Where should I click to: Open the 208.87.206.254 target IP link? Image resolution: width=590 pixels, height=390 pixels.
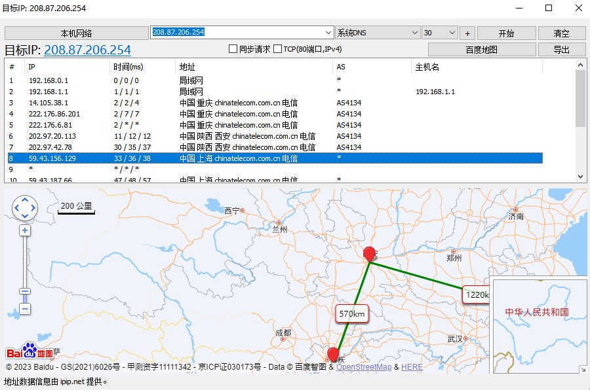pyautogui.click(x=87, y=50)
